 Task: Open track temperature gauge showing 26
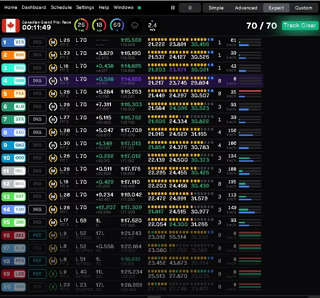click(81, 25)
